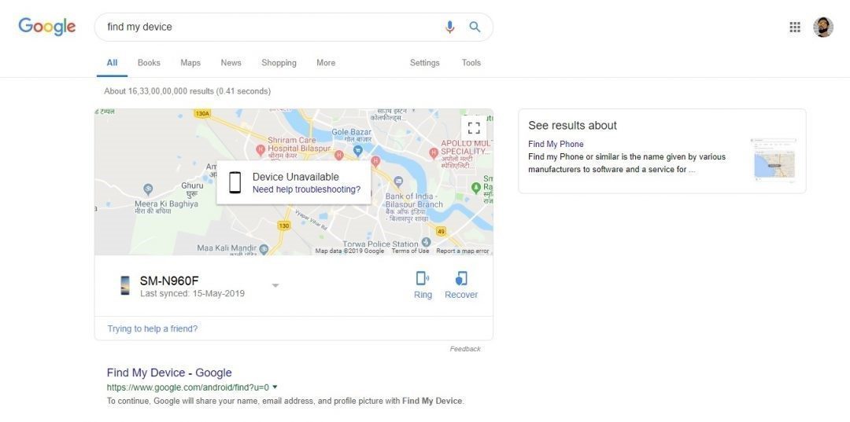
Task: Click the Recover device icon
Action: click(461, 284)
